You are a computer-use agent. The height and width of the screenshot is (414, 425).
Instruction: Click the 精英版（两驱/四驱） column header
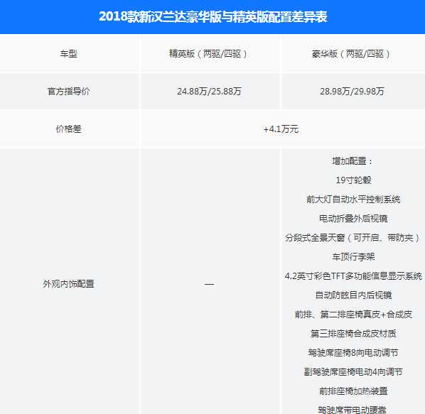209,53
